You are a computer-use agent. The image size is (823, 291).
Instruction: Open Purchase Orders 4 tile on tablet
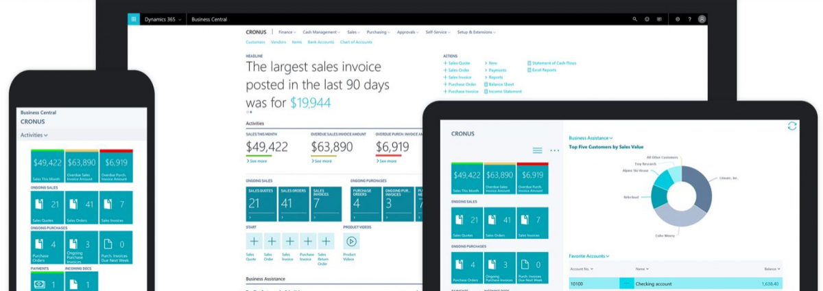tap(467, 268)
